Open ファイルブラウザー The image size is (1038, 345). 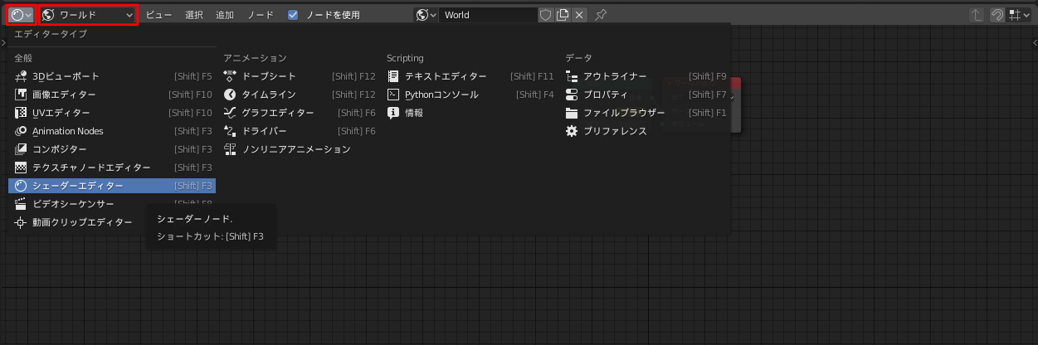pos(646,113)
